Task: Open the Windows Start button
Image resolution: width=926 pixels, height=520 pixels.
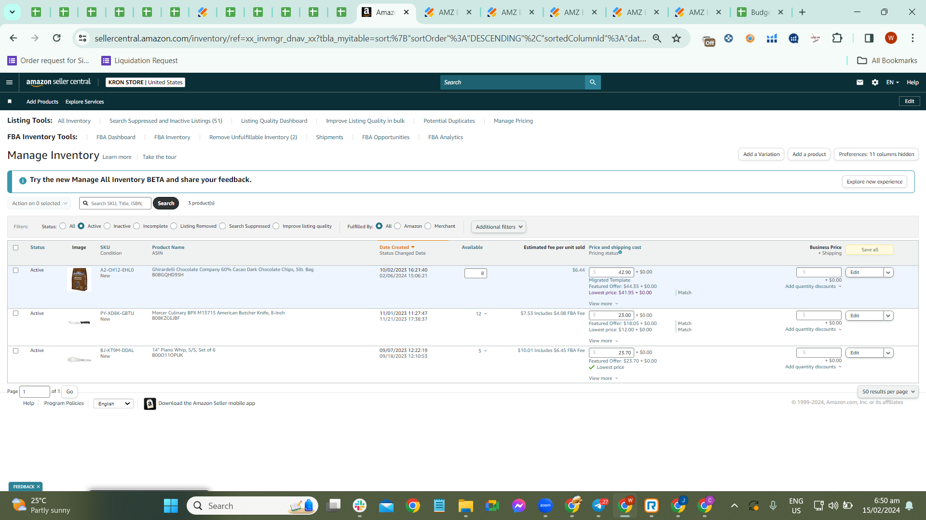Action: [x=171, y=506]
